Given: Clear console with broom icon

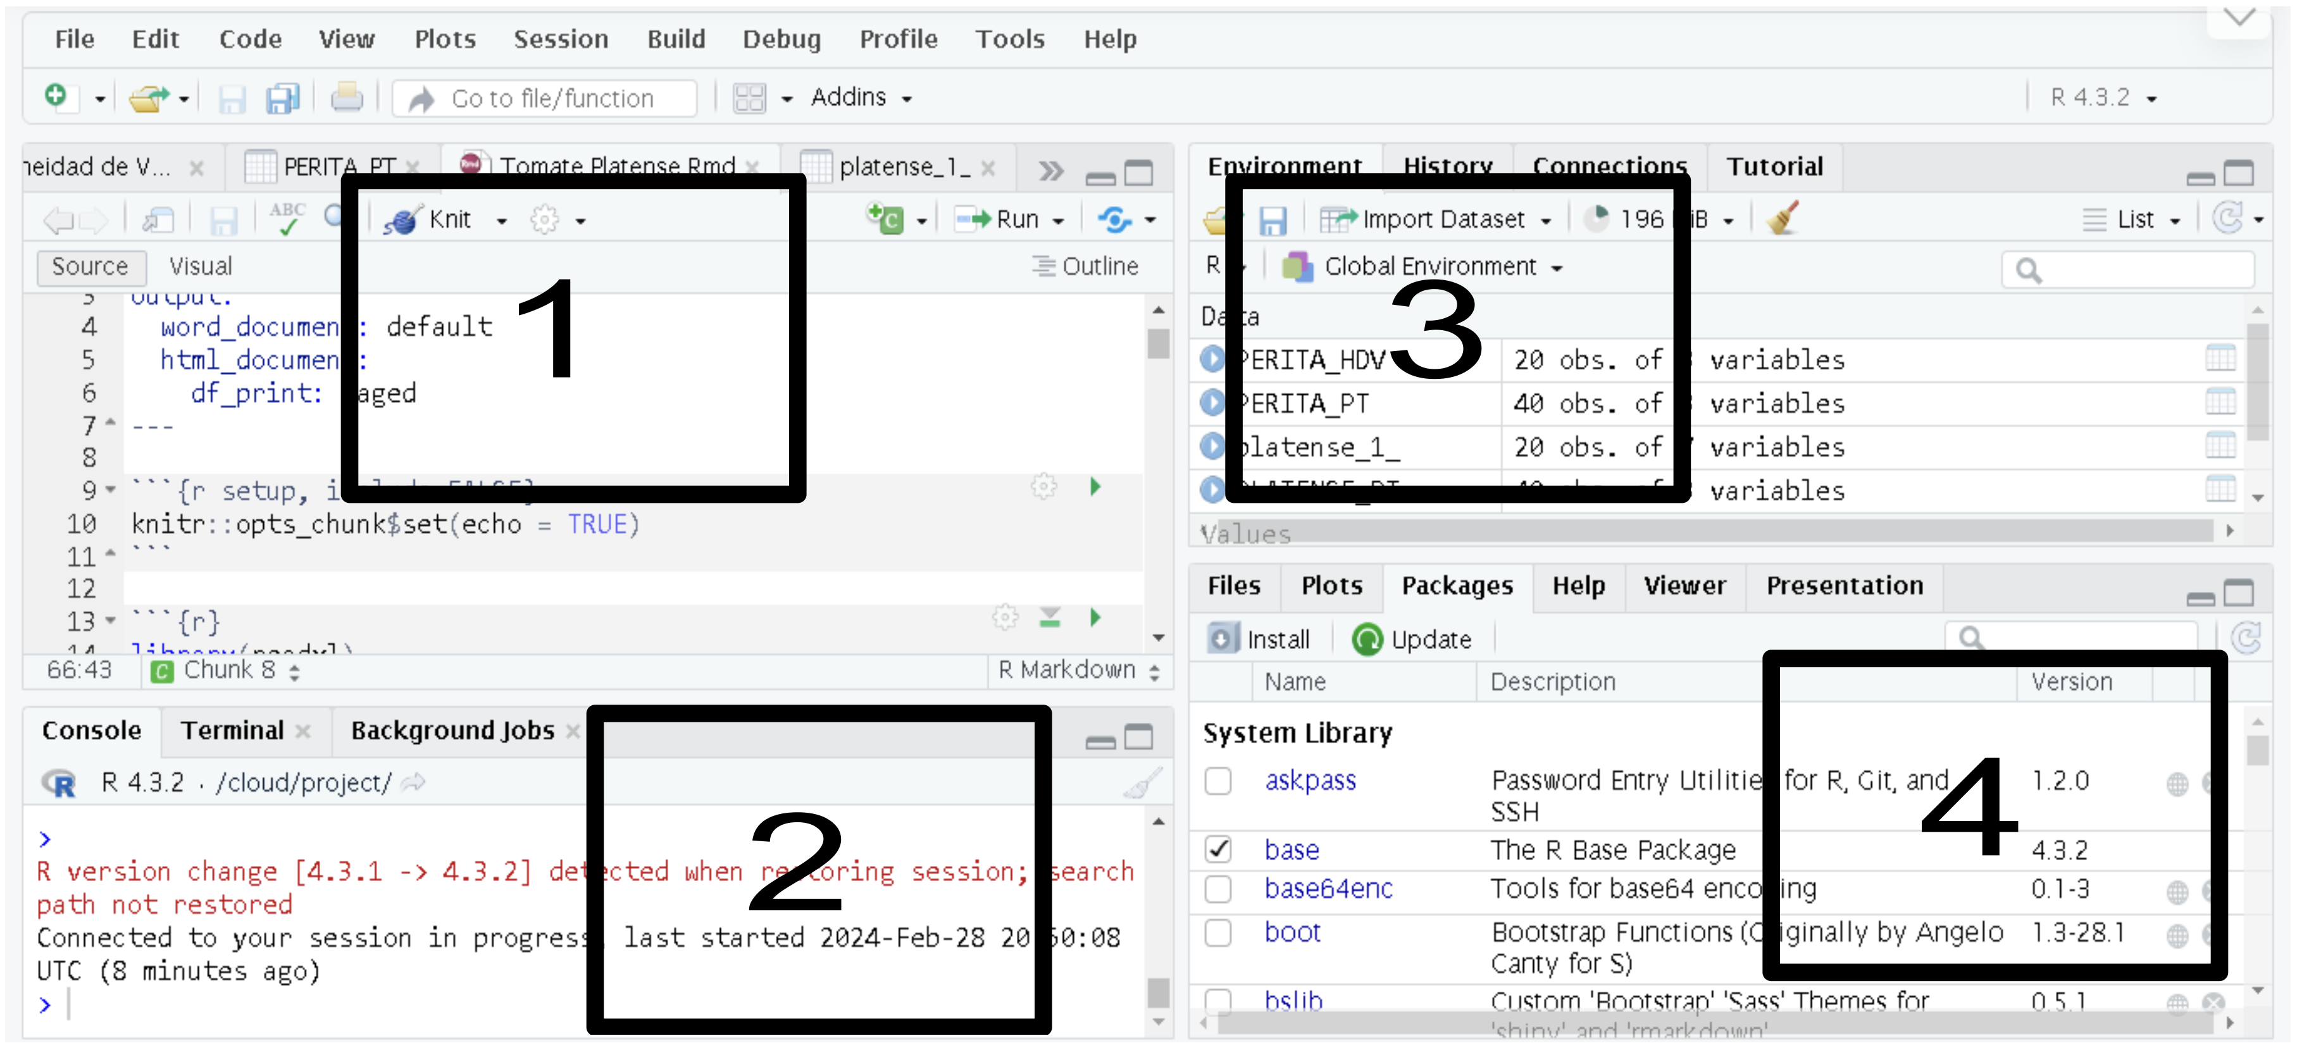Looking at the screenshot, I should [1142, 783].
